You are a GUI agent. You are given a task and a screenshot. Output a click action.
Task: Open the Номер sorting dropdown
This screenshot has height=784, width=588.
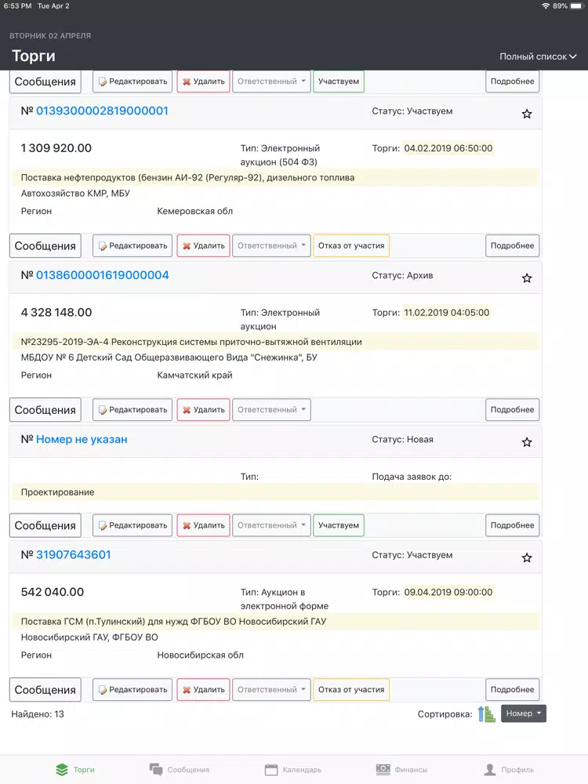click(524, 713)
